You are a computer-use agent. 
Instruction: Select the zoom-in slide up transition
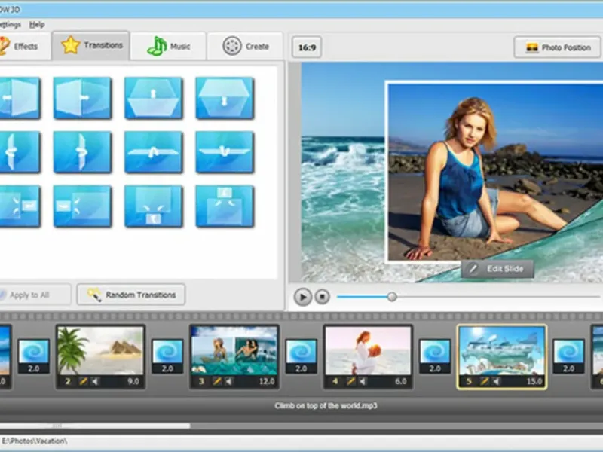point(225,206)
